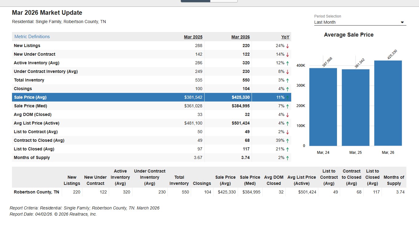The width and height of the screenshot is (419, 227).
Task: Click the green up arrow for Contract to Closed
Action: 288,141
